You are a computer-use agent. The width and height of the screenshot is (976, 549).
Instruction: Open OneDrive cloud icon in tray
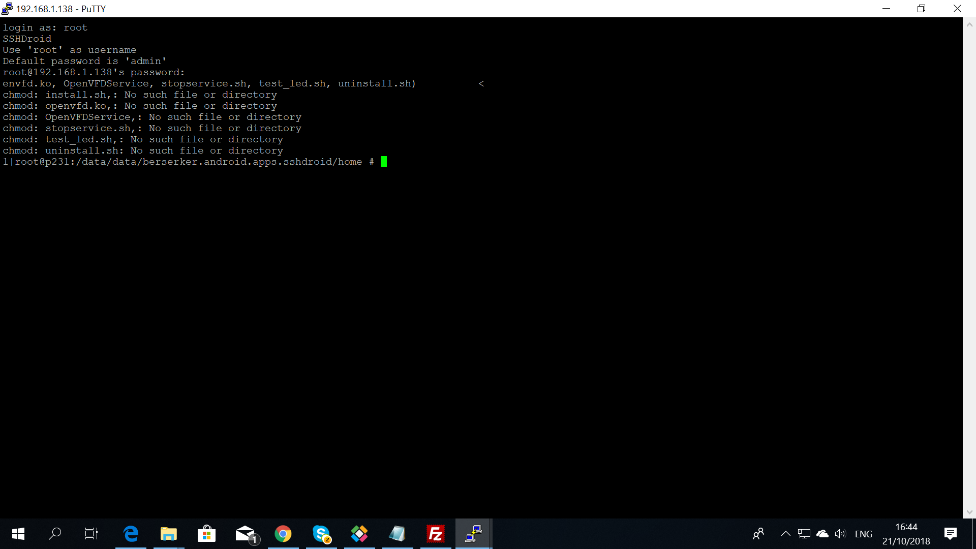822,534
